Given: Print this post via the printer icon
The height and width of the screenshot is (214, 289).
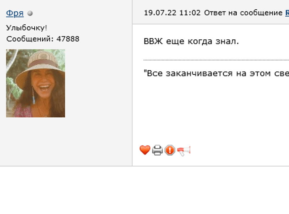Looking at the screenshot, I should pos(157,150).
